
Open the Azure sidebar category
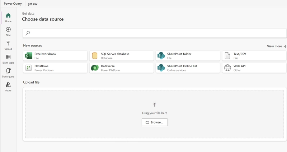tap(8, 87)
